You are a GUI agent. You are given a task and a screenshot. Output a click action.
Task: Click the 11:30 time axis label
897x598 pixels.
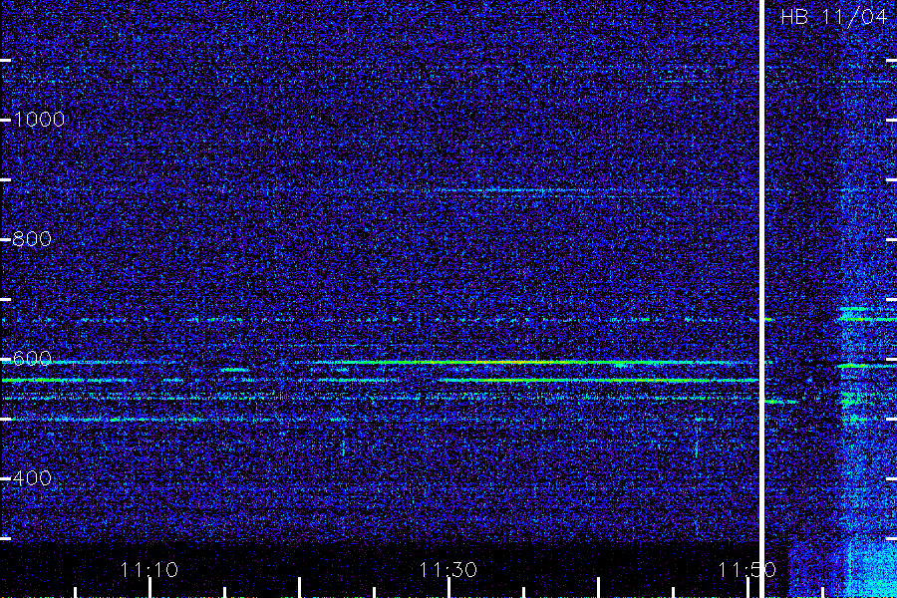point(448,569)
